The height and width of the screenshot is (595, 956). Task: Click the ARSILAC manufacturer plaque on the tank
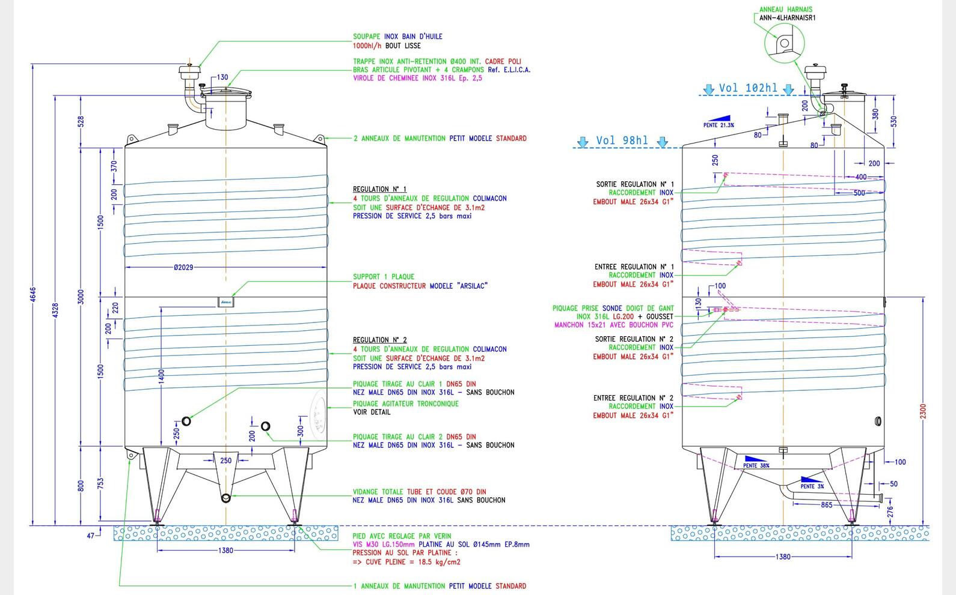point(226,302)
